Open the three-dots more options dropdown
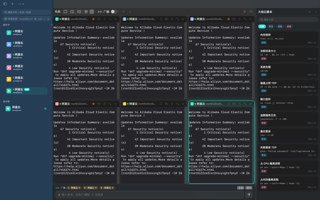 [x=21, y=4]
